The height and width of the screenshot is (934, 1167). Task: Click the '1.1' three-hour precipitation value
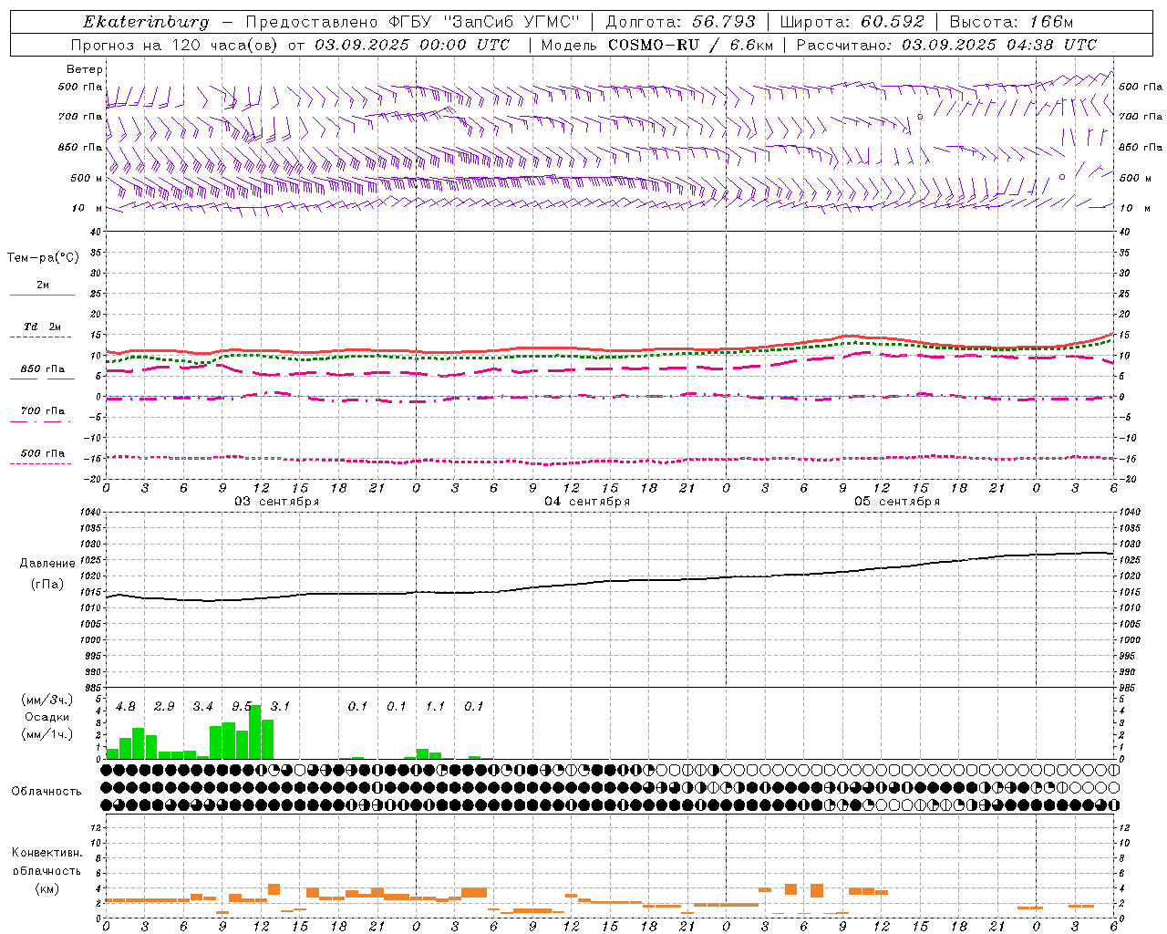point(435,707)
